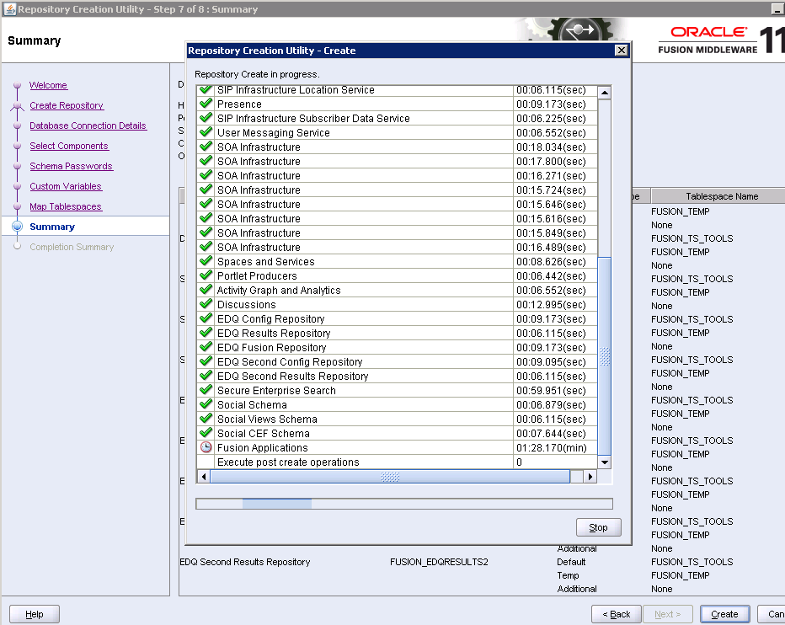The height and width of the screenshot is (625, 785).
Task: Open Help from the bottom bar
Action: click(x=35, y=614)
